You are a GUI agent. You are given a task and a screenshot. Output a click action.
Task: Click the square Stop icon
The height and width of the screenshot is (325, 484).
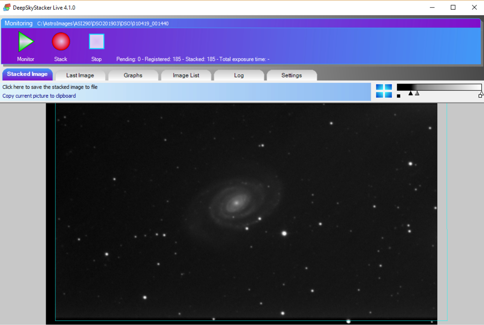(97, 42)
